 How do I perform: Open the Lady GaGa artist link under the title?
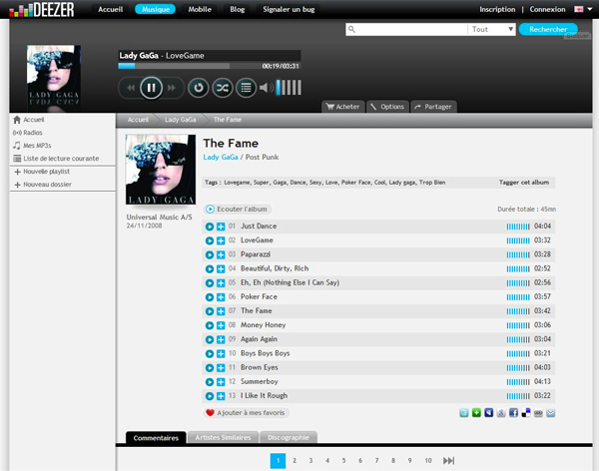coord(221,157)
